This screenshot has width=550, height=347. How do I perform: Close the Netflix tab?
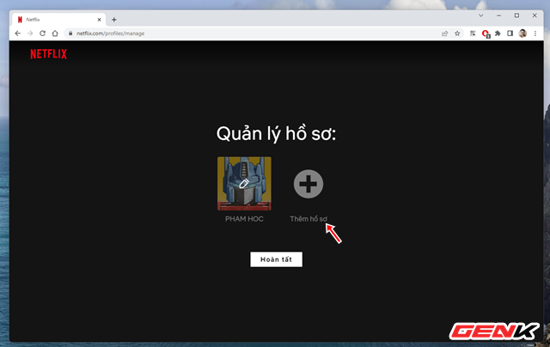tap(100, 20)
